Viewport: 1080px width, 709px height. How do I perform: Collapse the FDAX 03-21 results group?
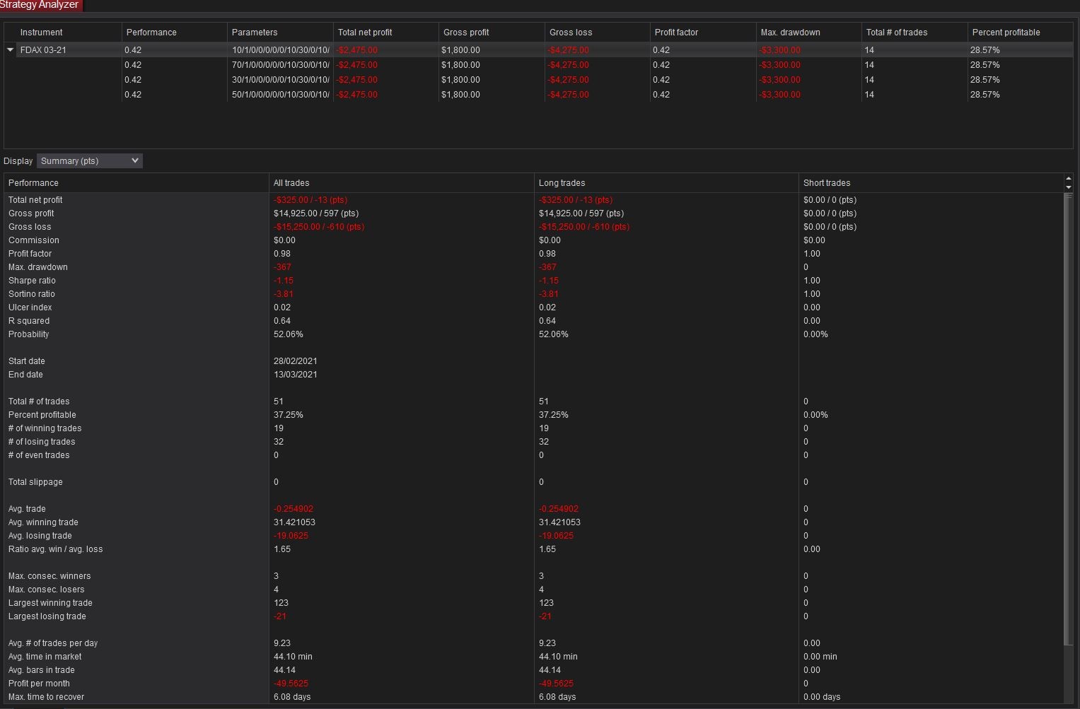[10, 49]
